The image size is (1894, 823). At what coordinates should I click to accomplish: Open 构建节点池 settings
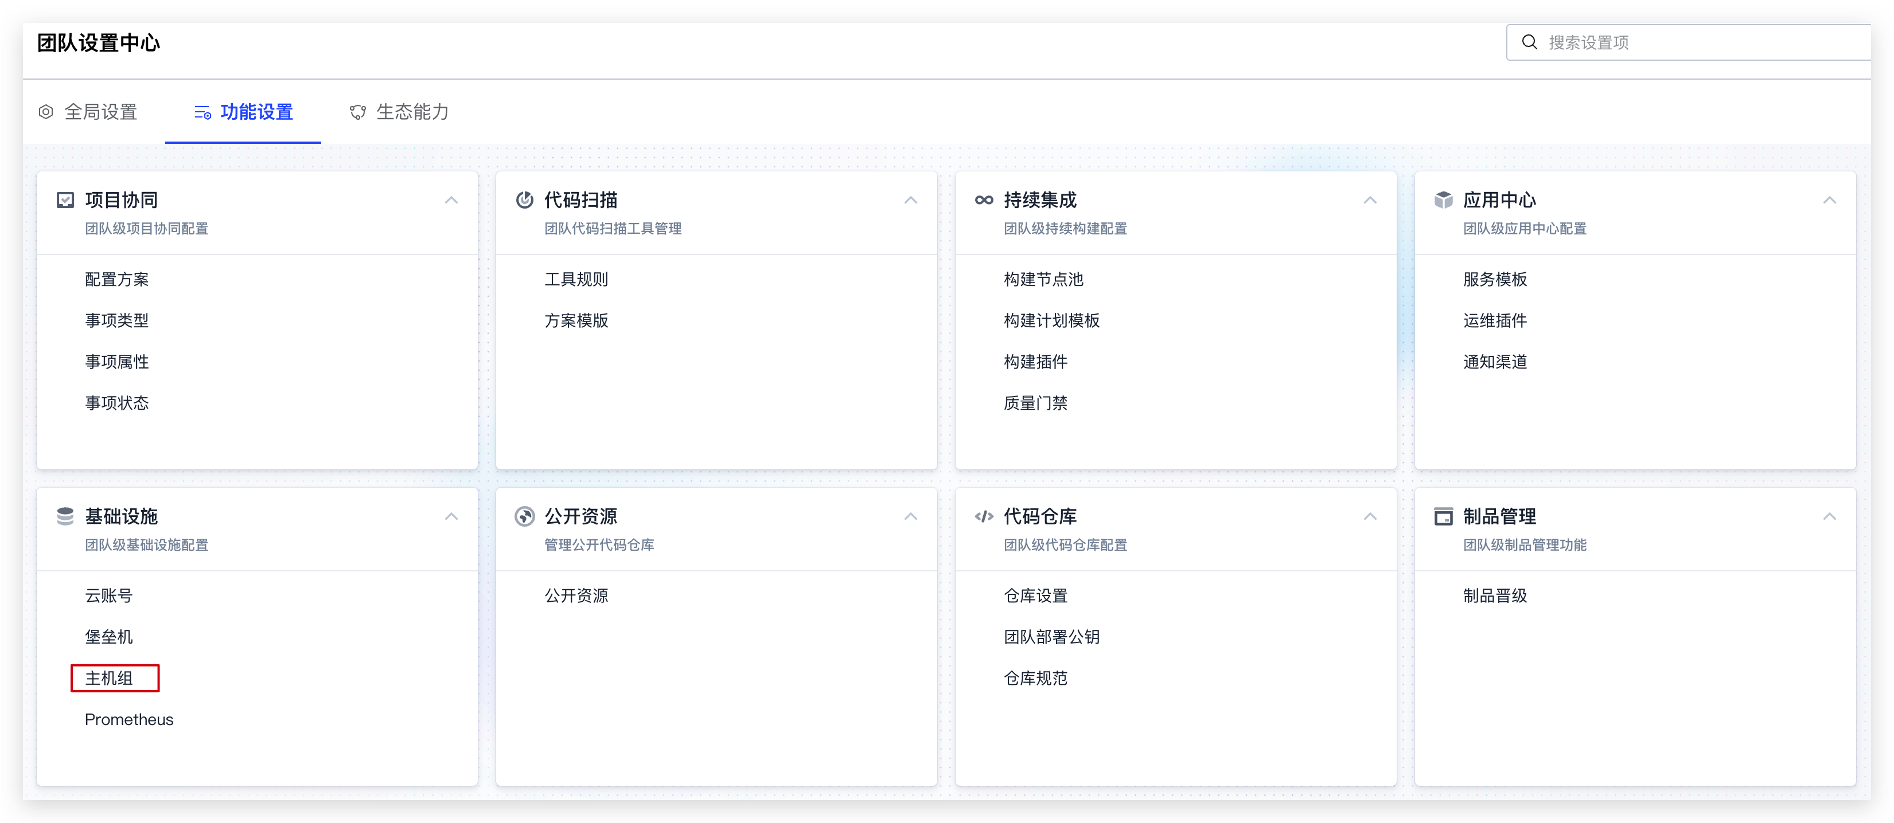point(1044,279)
